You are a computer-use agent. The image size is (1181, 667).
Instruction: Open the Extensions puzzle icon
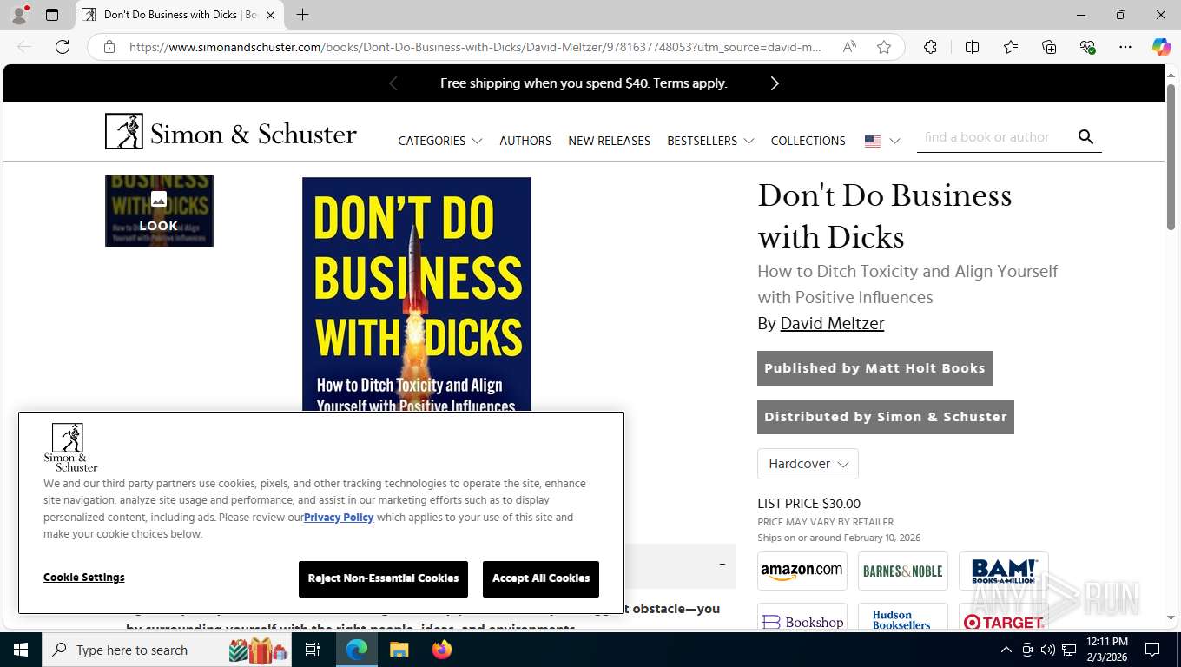tap(930, 47)
